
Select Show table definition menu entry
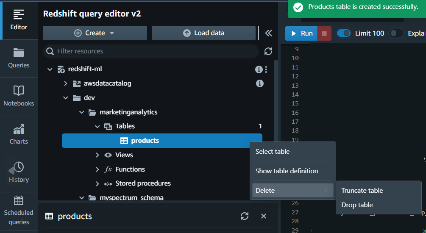pyautogui.click(x=287, y=171)
